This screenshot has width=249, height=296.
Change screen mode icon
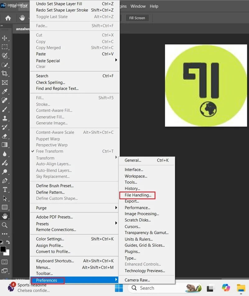coord(5,271)
